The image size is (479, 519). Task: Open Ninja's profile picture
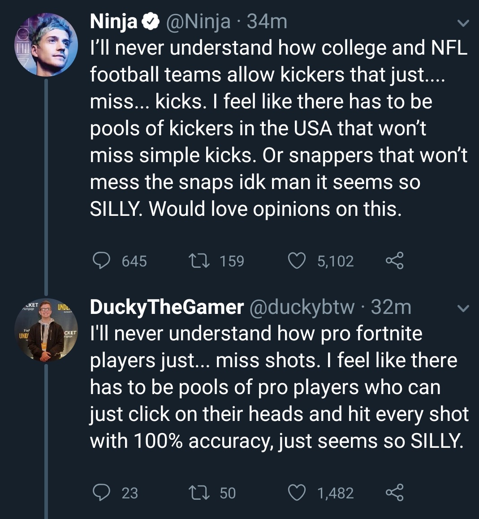(46, 45)
